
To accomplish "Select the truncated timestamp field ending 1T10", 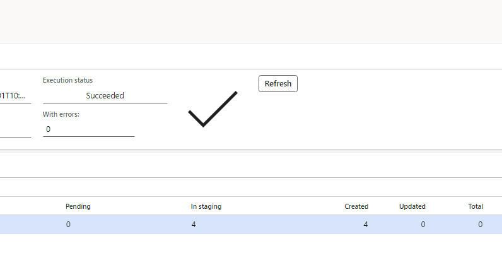I will (x=15, y=96).
